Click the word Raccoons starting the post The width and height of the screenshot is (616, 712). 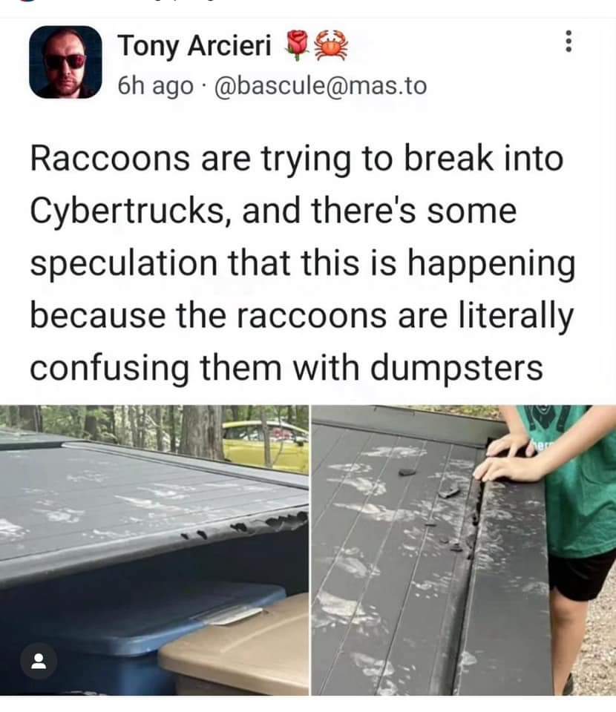click(110, 159)
